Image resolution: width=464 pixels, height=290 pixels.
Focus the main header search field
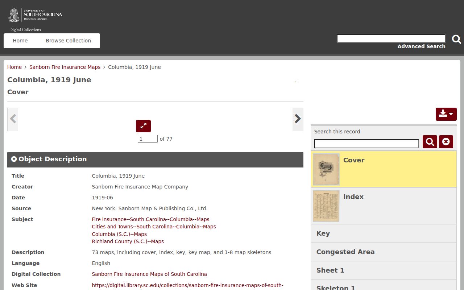pyautogui.click(x=391, y=38)
